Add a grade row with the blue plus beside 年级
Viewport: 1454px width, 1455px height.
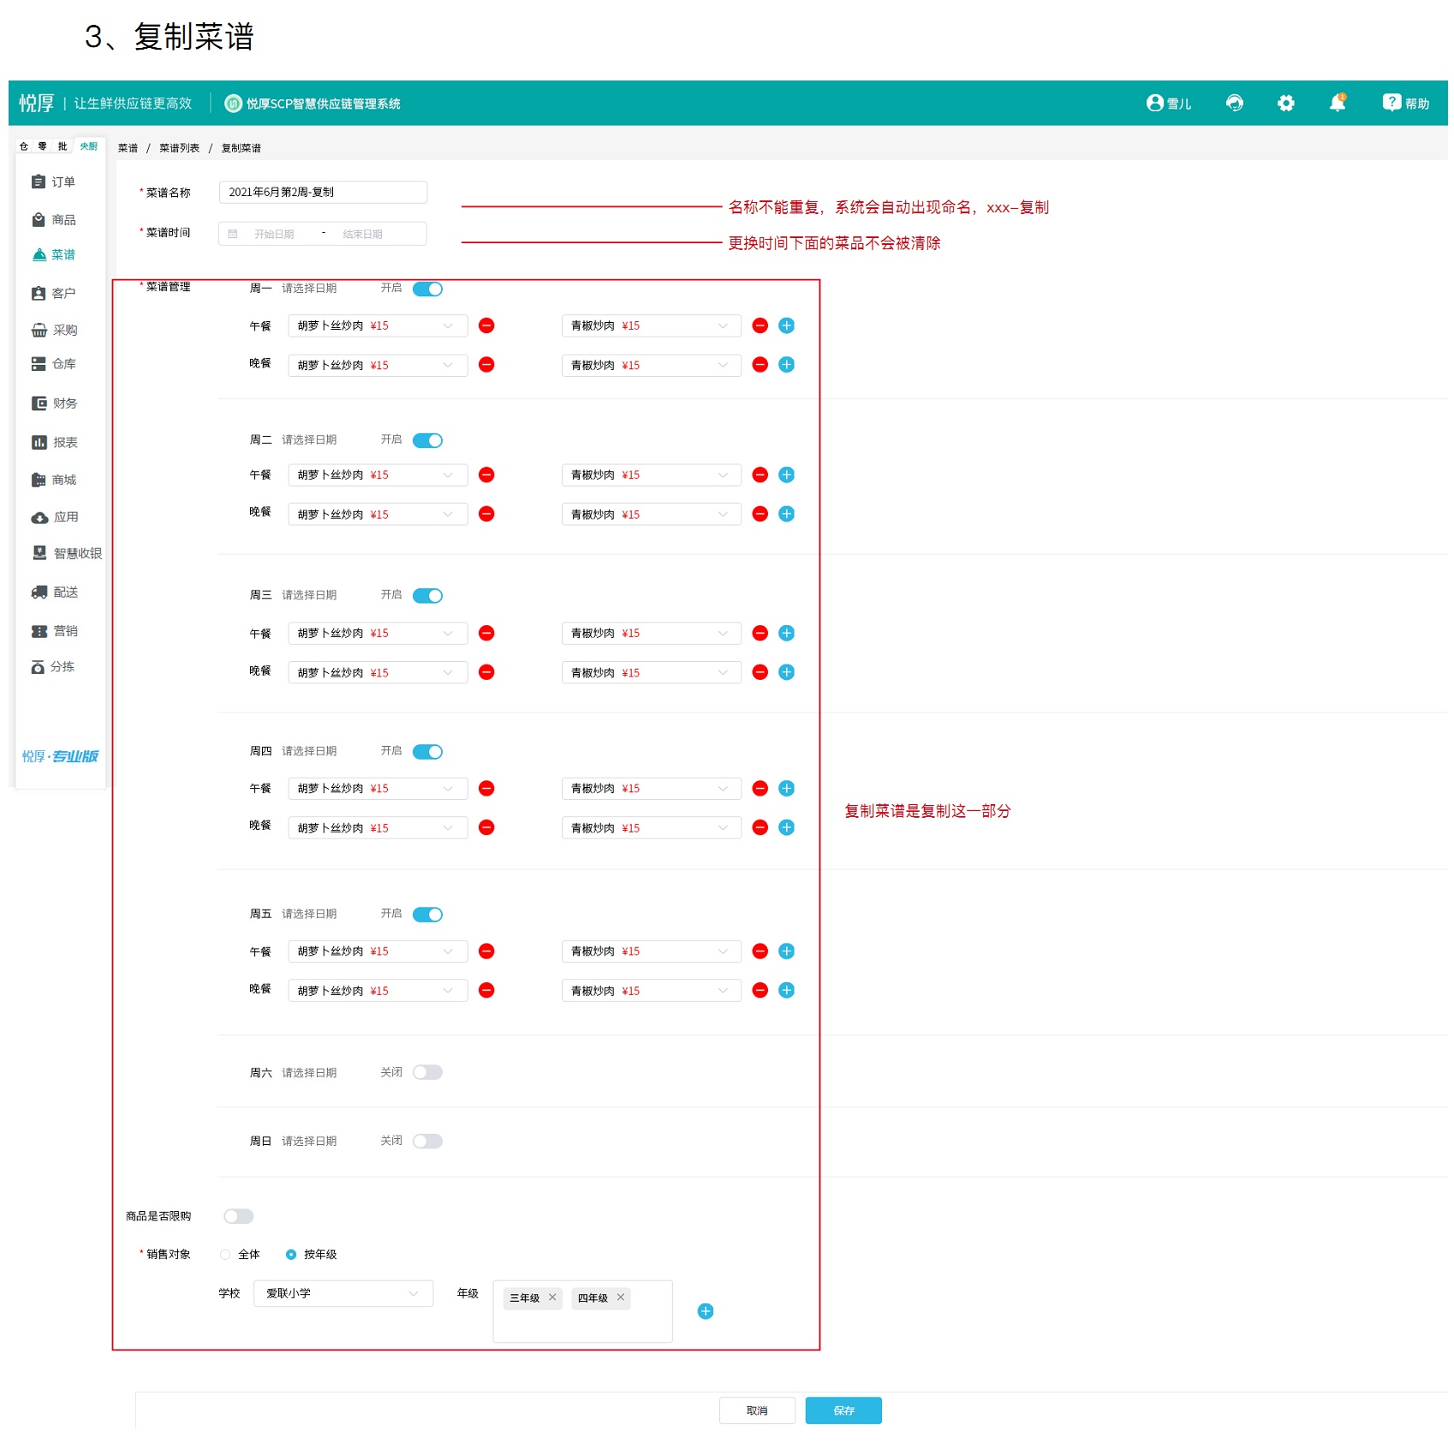tap(706, 1311)
